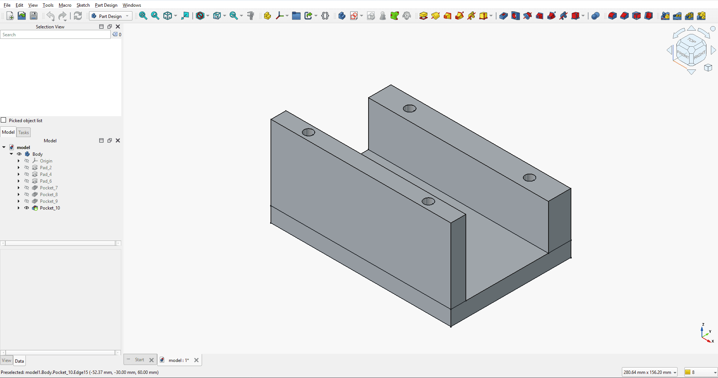Create a new document
Screen dimensions: 718x378
[10, 16]
